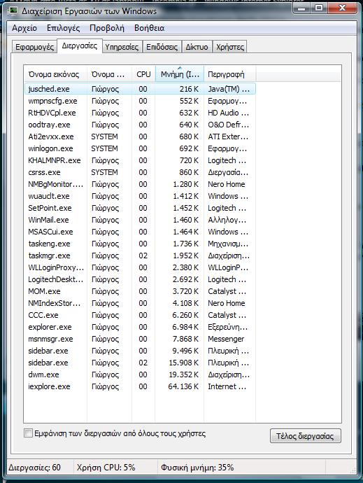Select the WinMail.exe process
The width and height of the screenshot is (363, 483).
click(140, 220)
